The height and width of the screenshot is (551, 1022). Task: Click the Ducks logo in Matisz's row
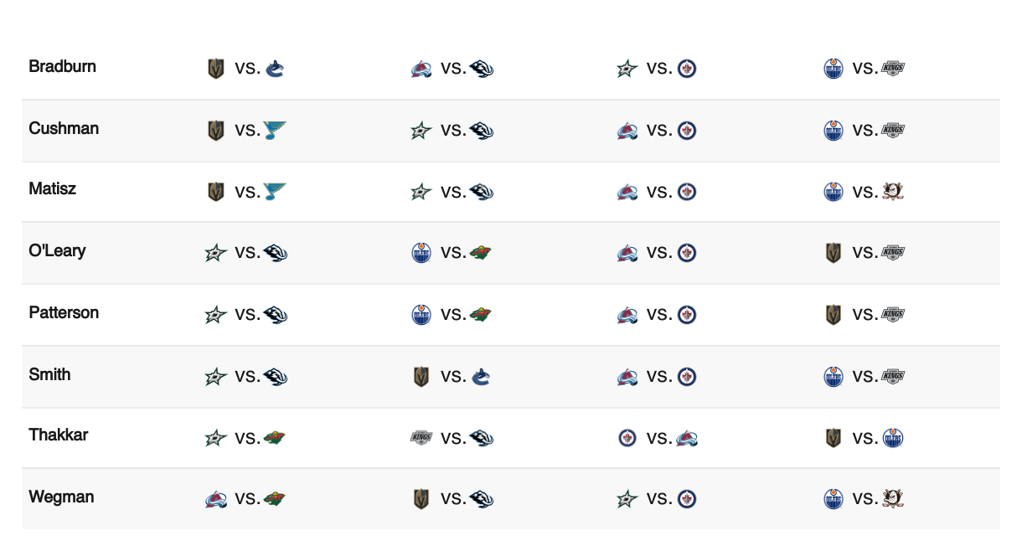(893, 192)
